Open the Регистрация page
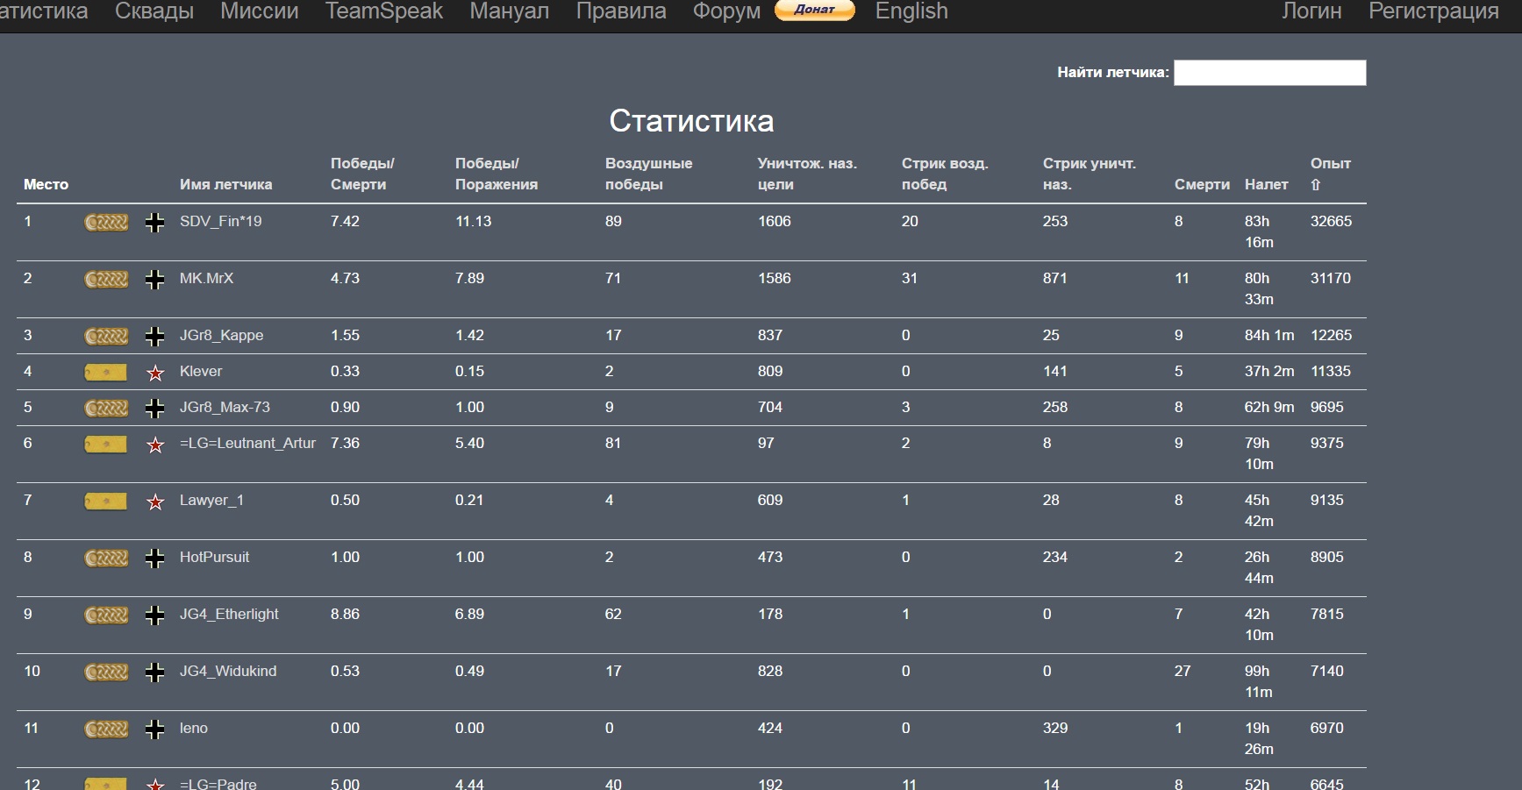The height and width of the screenshot is (790, 1522). click(x=1433, y=11)
